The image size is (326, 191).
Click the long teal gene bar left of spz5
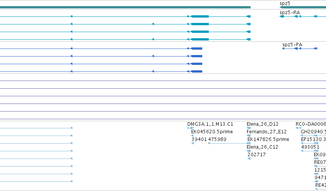125,7
